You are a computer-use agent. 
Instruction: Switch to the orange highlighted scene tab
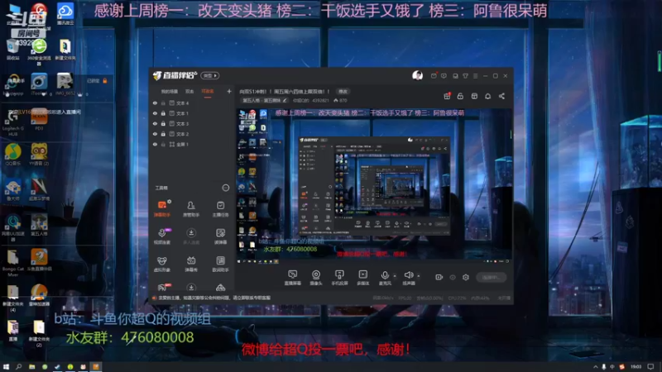(x=208, y=92)
